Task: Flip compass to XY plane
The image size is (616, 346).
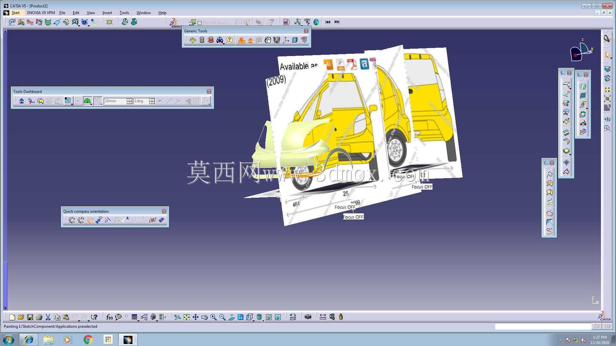Action: coord(72,220)
